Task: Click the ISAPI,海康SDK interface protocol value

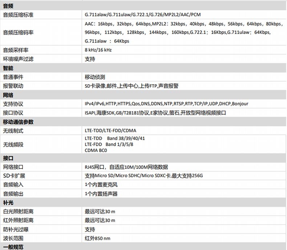Action: [x=155, y=113]
